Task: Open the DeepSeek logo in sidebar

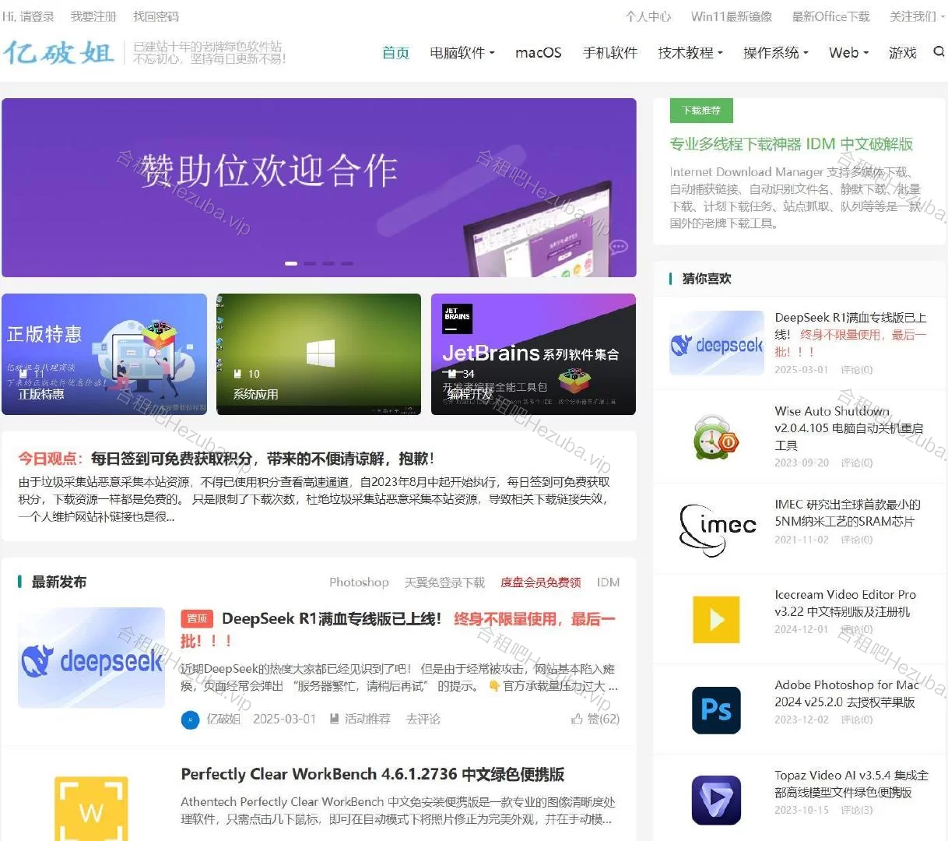Action: tap(717, 343)
